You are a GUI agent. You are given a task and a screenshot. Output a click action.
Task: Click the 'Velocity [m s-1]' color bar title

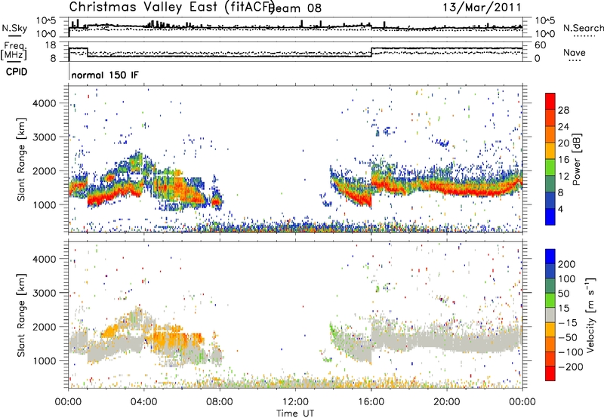[x=590, y=315]
